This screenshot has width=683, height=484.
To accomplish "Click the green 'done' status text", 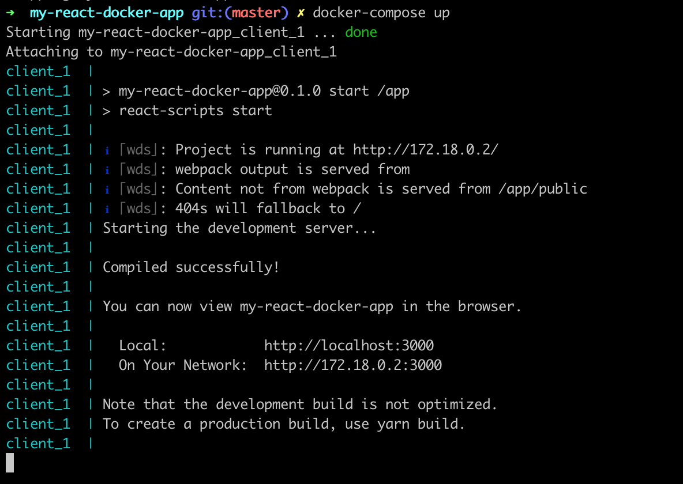I will (x=361, y=32).
